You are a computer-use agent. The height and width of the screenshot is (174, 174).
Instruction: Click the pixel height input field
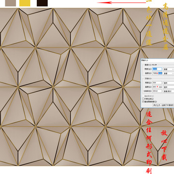point(157,73)
